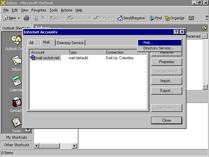Open the Other Shortcuts group
The width and height of the screenshot is (209, 157).
17,145
